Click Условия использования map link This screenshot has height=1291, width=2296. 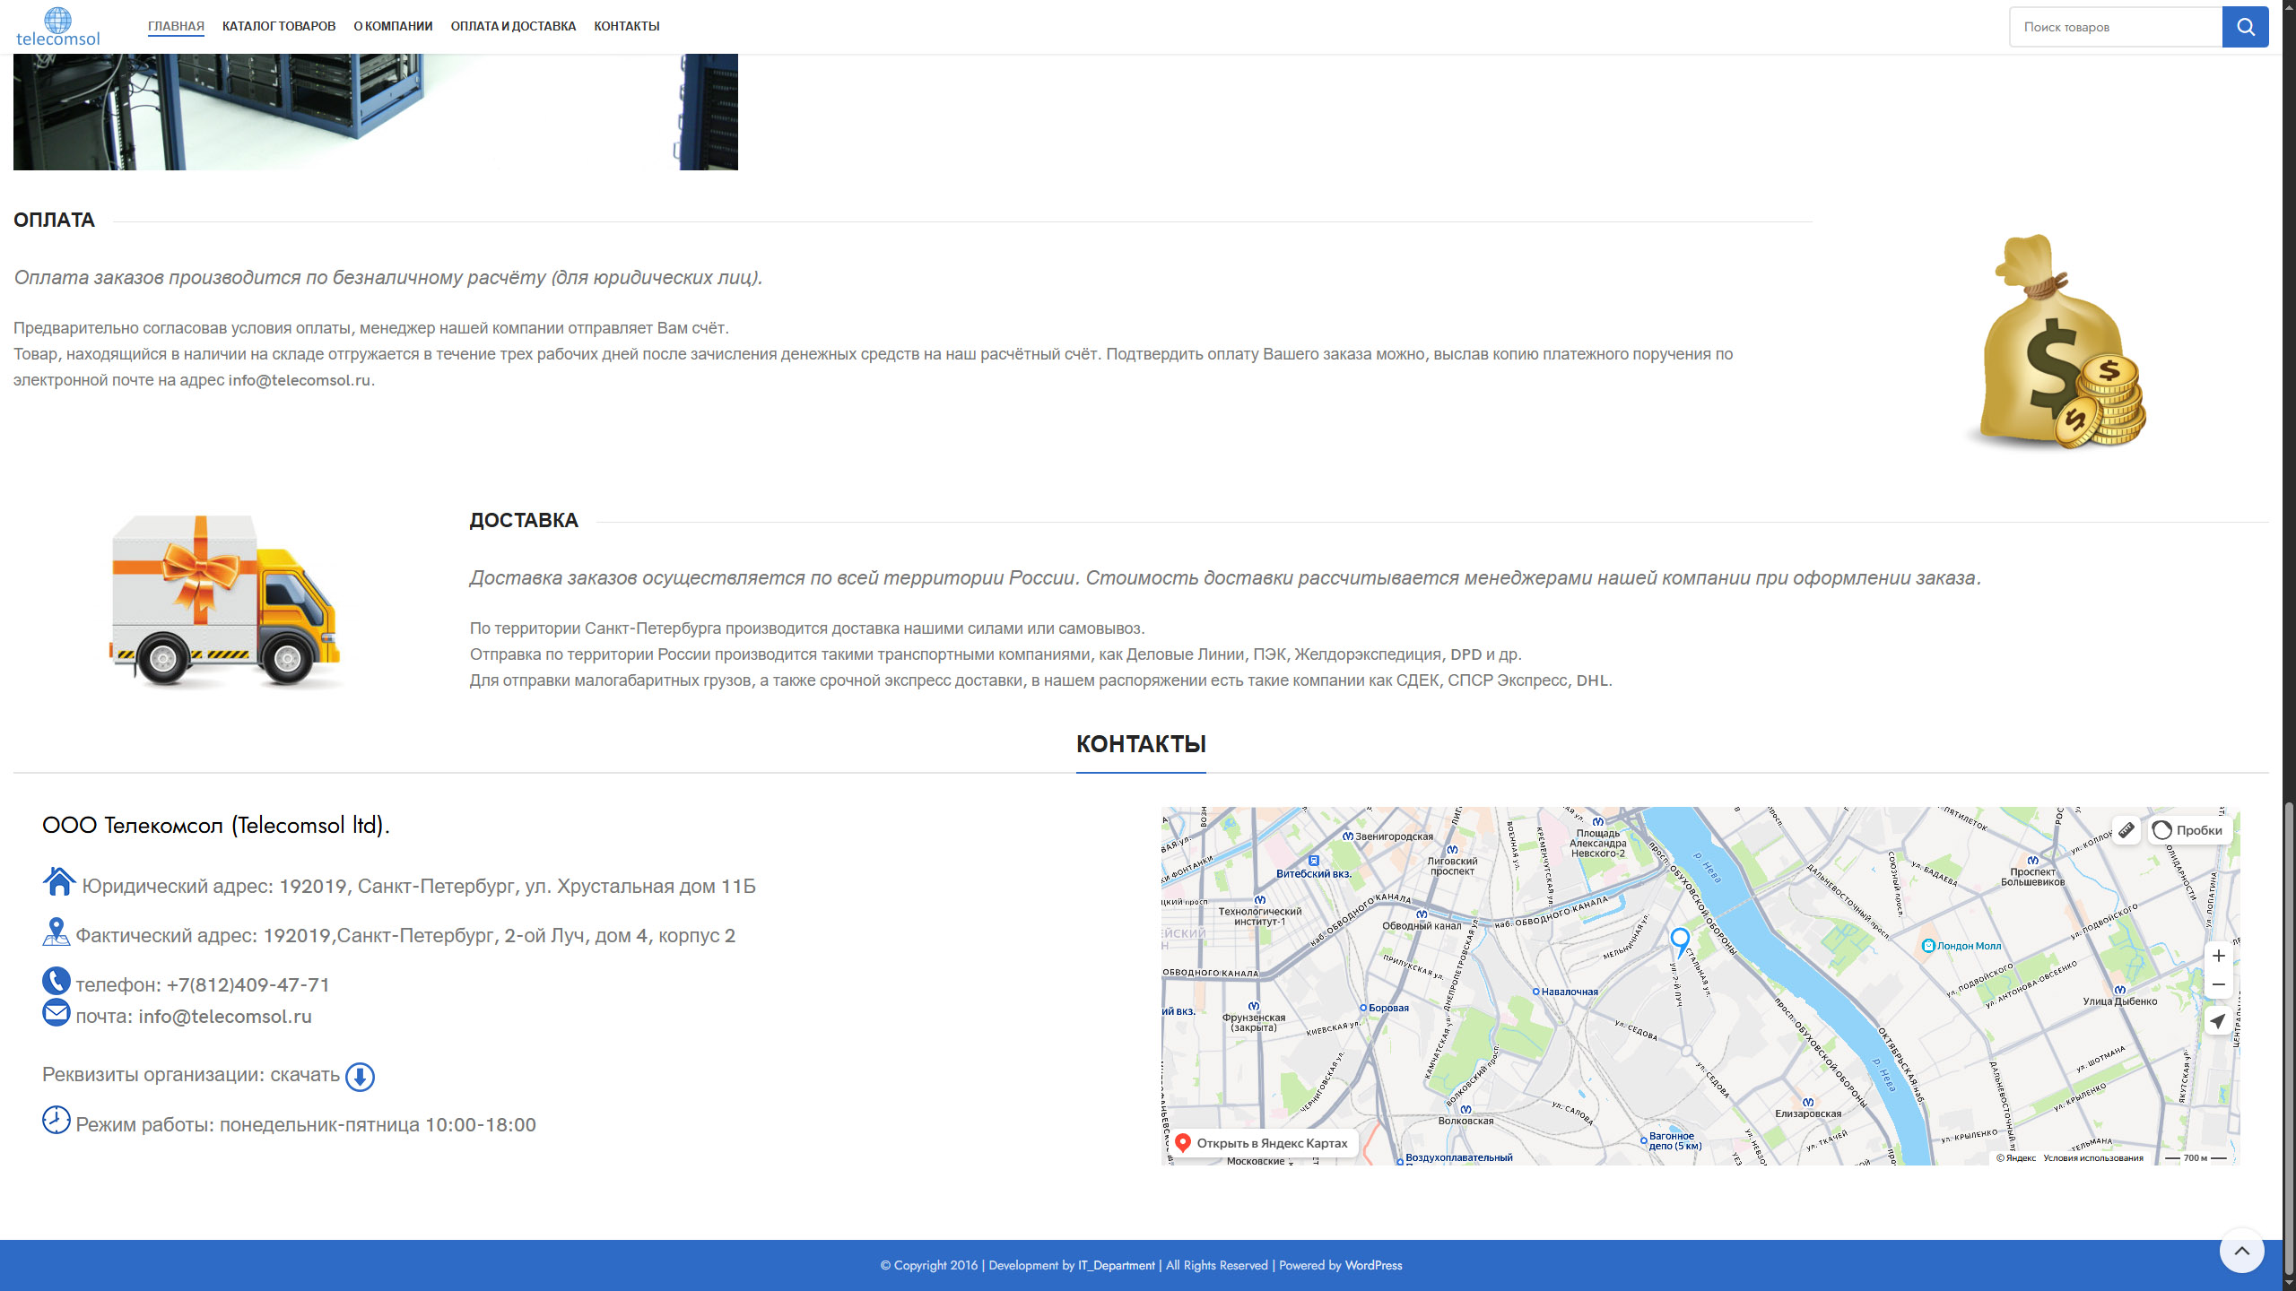[x=2092, y=1158]
